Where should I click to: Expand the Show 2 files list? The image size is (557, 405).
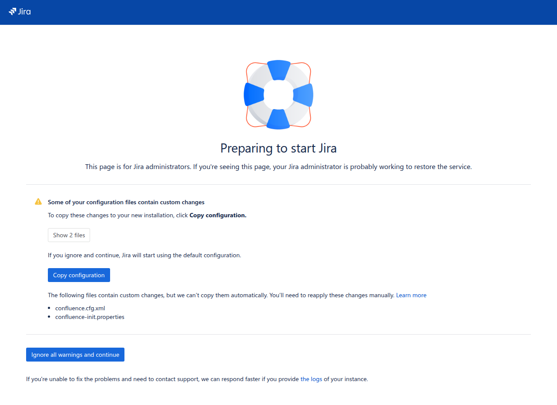tap(69, 235)
